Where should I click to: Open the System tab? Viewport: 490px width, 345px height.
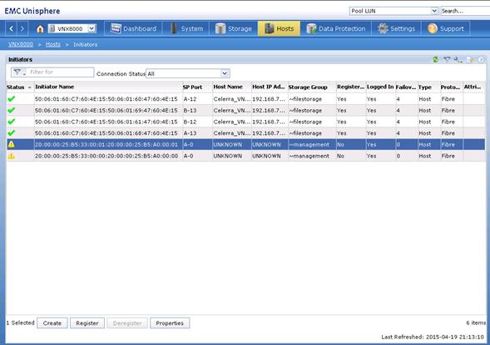tap(186, 29)
